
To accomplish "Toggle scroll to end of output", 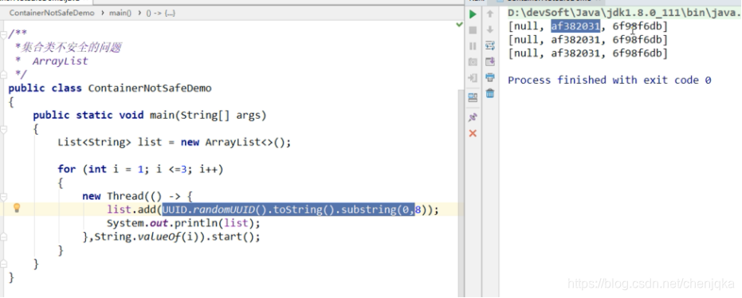I will point(490,61).
